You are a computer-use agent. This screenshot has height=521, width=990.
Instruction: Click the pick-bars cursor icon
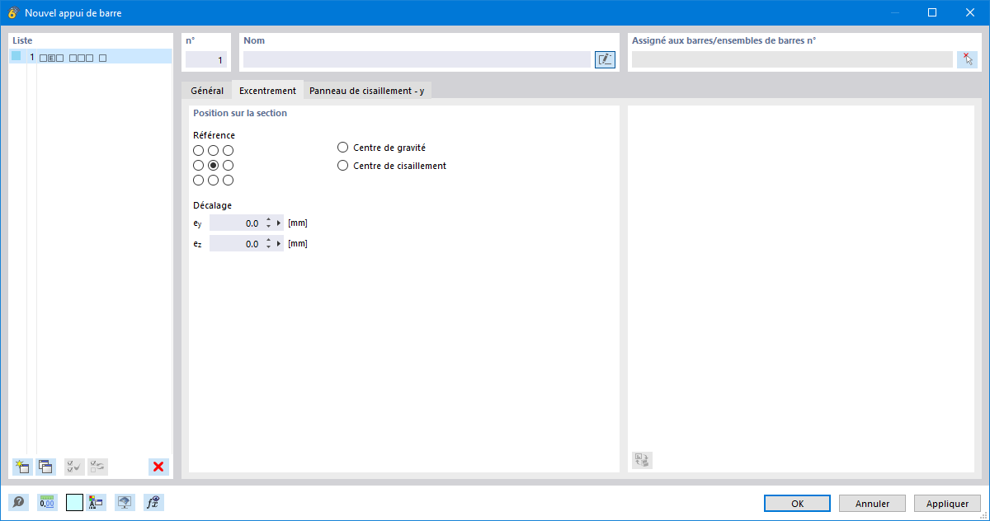point(967,59)
